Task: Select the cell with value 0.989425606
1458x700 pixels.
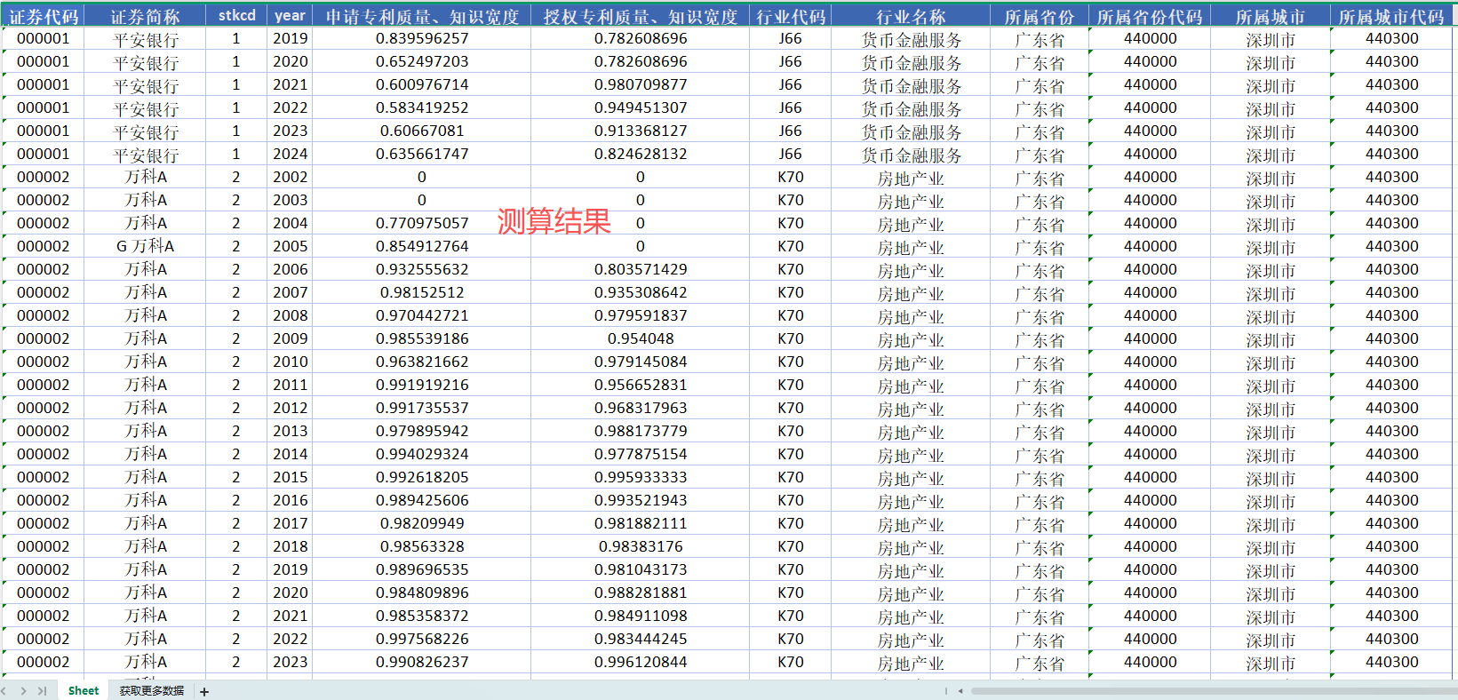Action: (x=422, y=500)
